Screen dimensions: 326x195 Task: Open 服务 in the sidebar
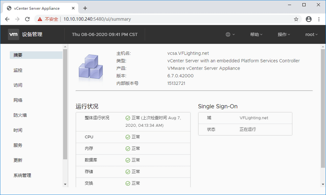click(18, 145)
